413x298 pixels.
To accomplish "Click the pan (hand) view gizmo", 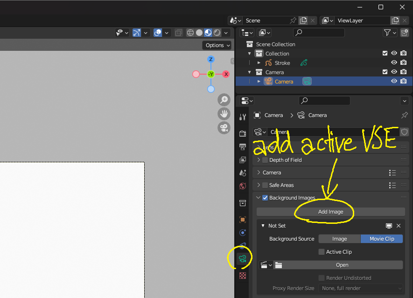I will 224,114.
